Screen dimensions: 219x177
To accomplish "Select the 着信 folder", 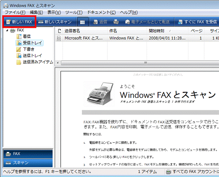I will click(x=23, y=37).
